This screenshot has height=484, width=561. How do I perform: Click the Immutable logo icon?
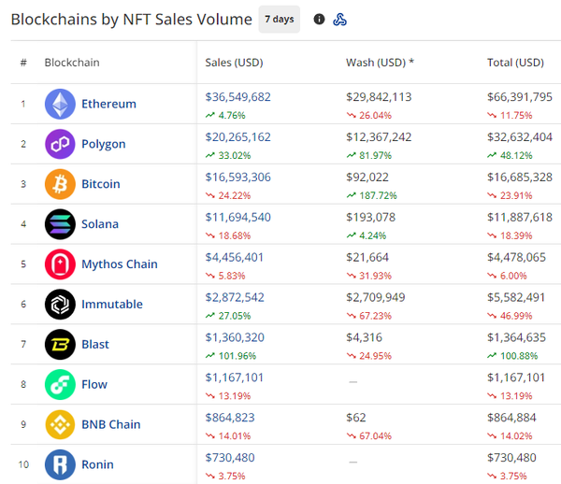tap(60, 305)
